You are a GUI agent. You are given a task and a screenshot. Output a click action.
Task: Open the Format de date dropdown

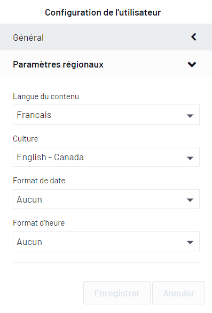point(106,199)
